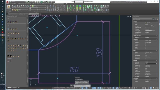
Task: Open the annotation scale 1:1 / 100% dropdown
Action: pyautogui.click(x=125, y=88)
